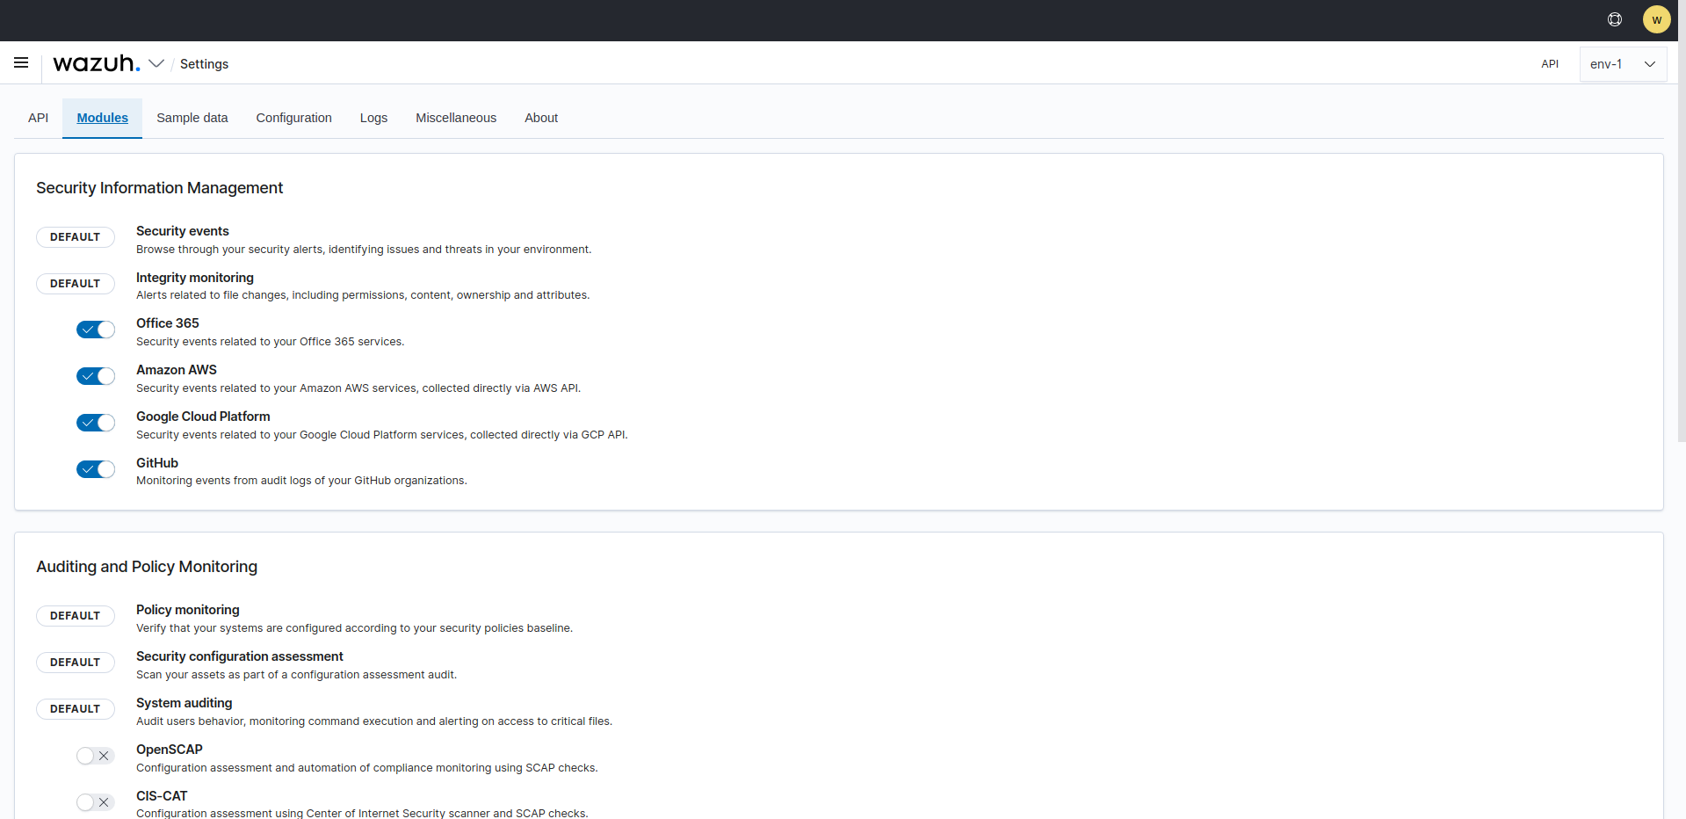Toggle the Google Cloud Platform module

coord(96,423)
